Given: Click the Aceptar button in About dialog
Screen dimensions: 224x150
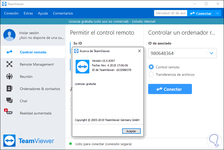Looking at the screenshot, I should pyautogui.click(x=131, y=131).
